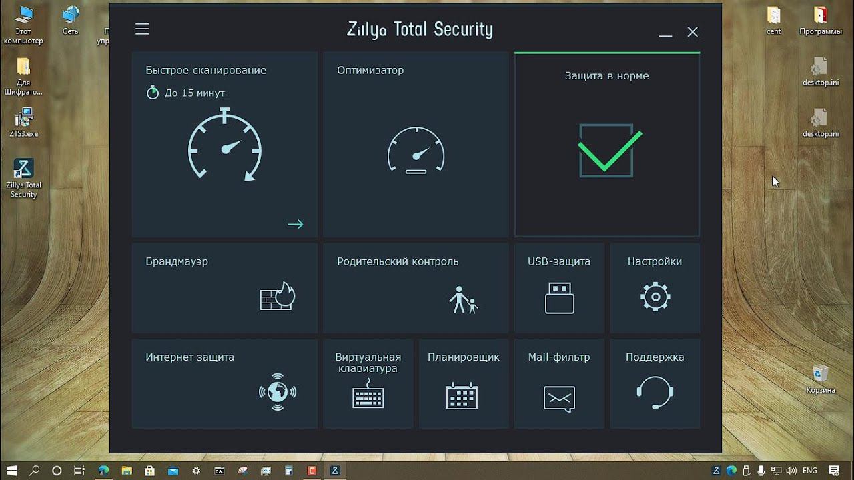Open the Настройки gear icon
The width and height of the screenshot is (854, 480).
point(655,297)
